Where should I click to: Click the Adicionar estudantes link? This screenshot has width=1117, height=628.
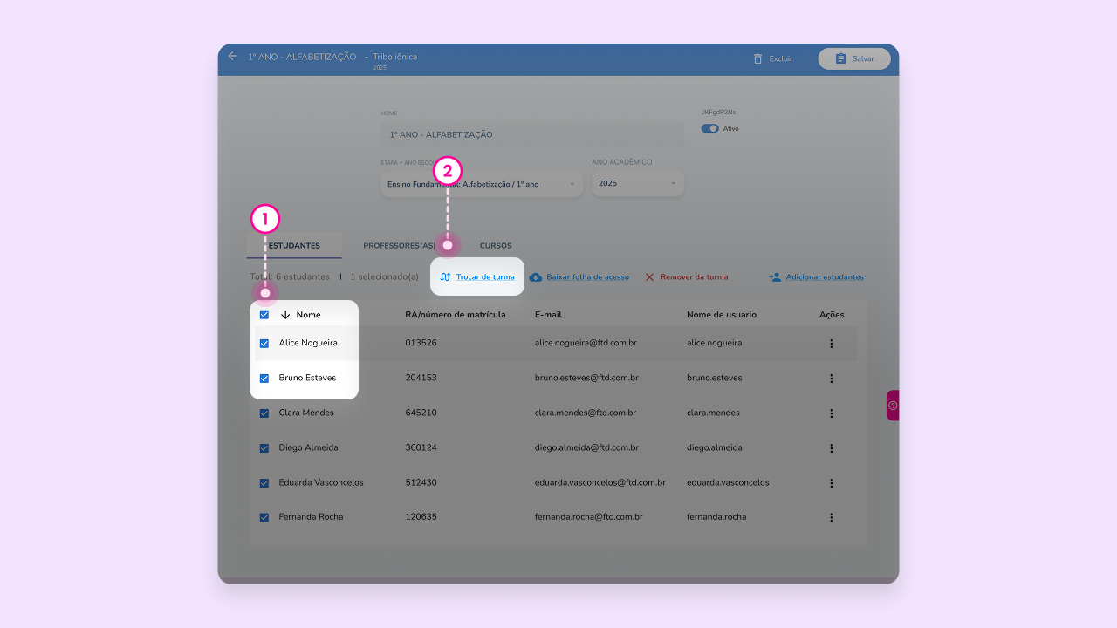click(825, 277)
